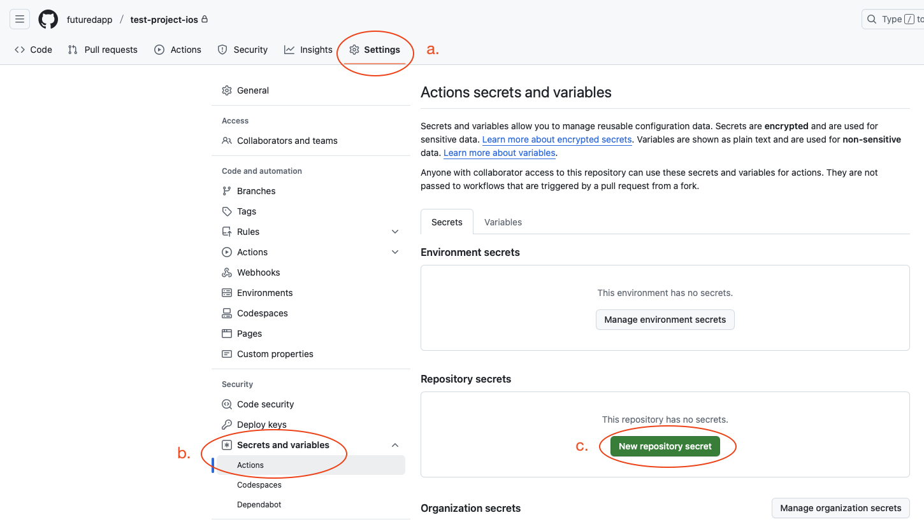The image size is (924, 522).
Task: Click New repository secret button
Action: pyautogui.click(x=665, y=446)
